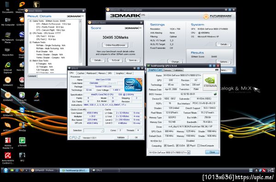Click the NVIDIA logo in GPU-Z
The image size is (276, 182).
click(x=210, y=82)
